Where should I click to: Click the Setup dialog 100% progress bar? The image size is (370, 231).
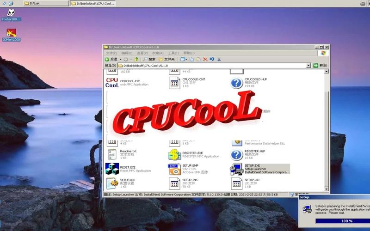(x=343, y=221)
